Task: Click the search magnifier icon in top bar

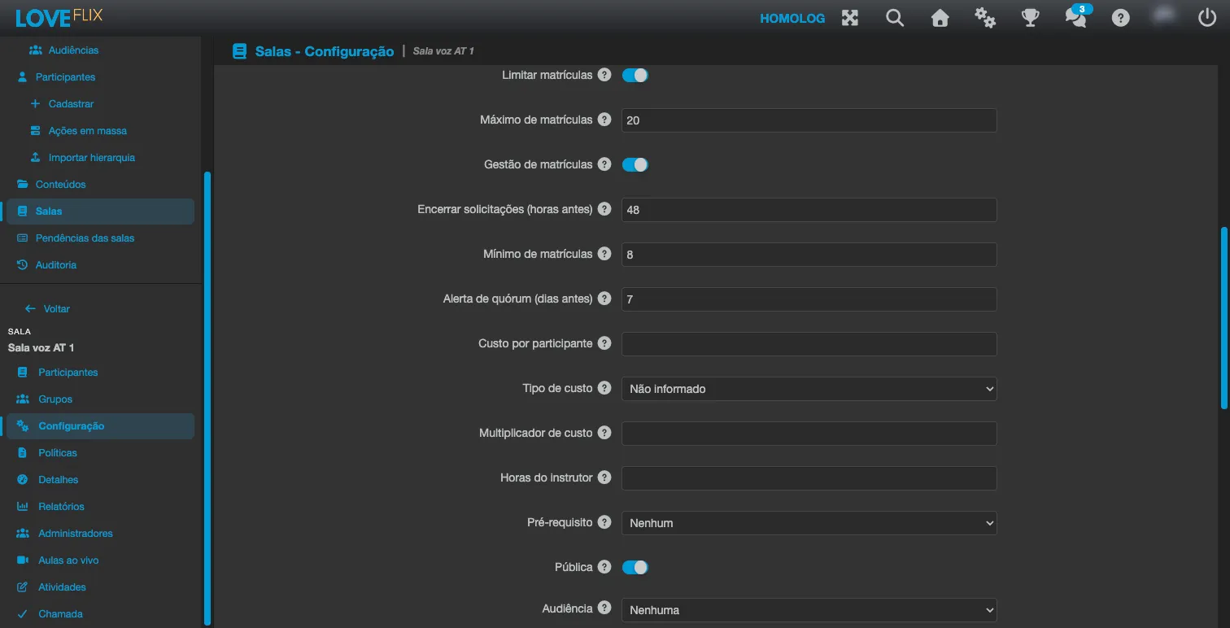Action: (x=895, y=18)
